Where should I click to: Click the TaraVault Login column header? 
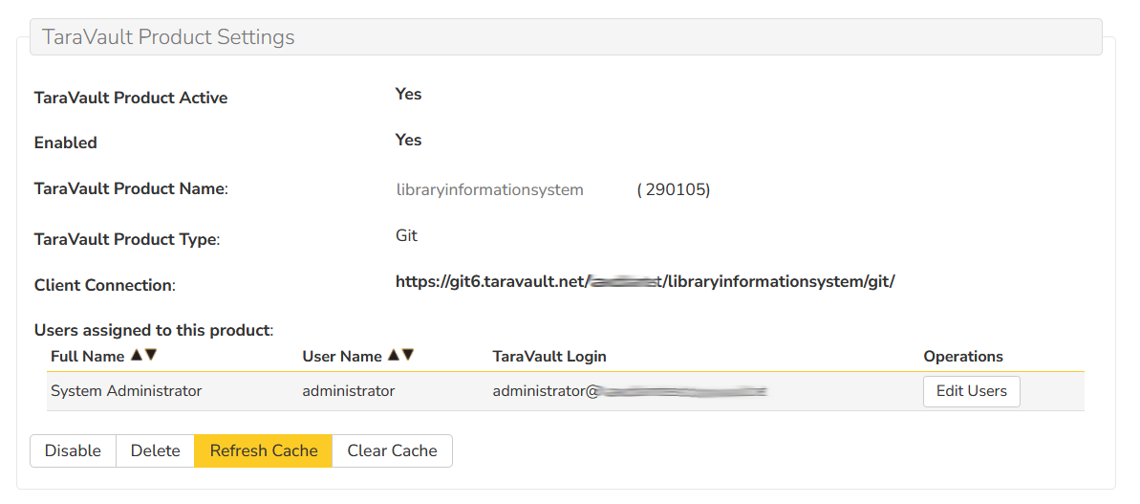pos(549,357)
